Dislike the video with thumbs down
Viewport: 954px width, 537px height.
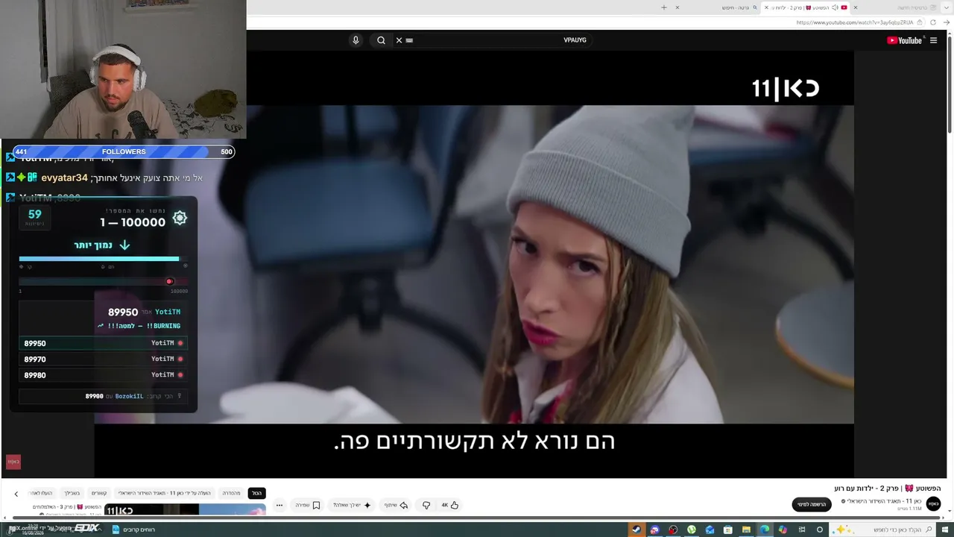click(x=426, y=505)
